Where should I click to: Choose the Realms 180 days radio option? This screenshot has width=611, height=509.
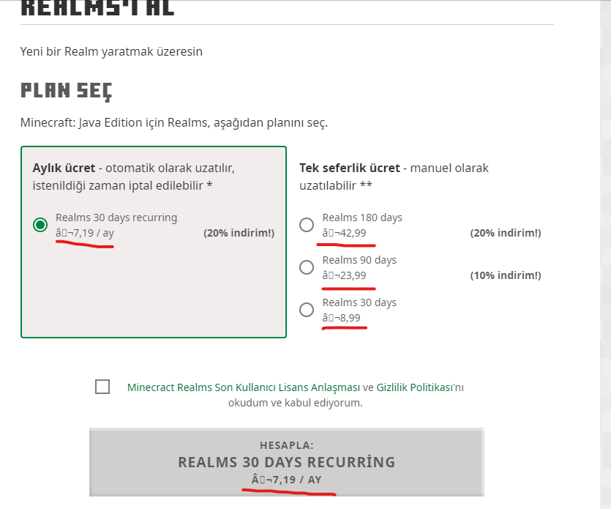tap(307, 225)
